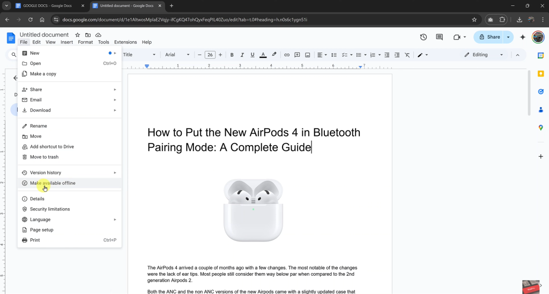Open Google Calendar side panel icon

pos(540,55)
